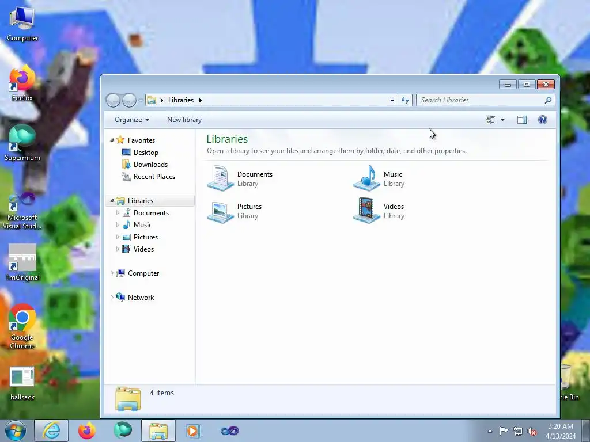590x442 pixels.
Task: Select the TmOriginal desktop shortcut
Action: pos(22,262)
